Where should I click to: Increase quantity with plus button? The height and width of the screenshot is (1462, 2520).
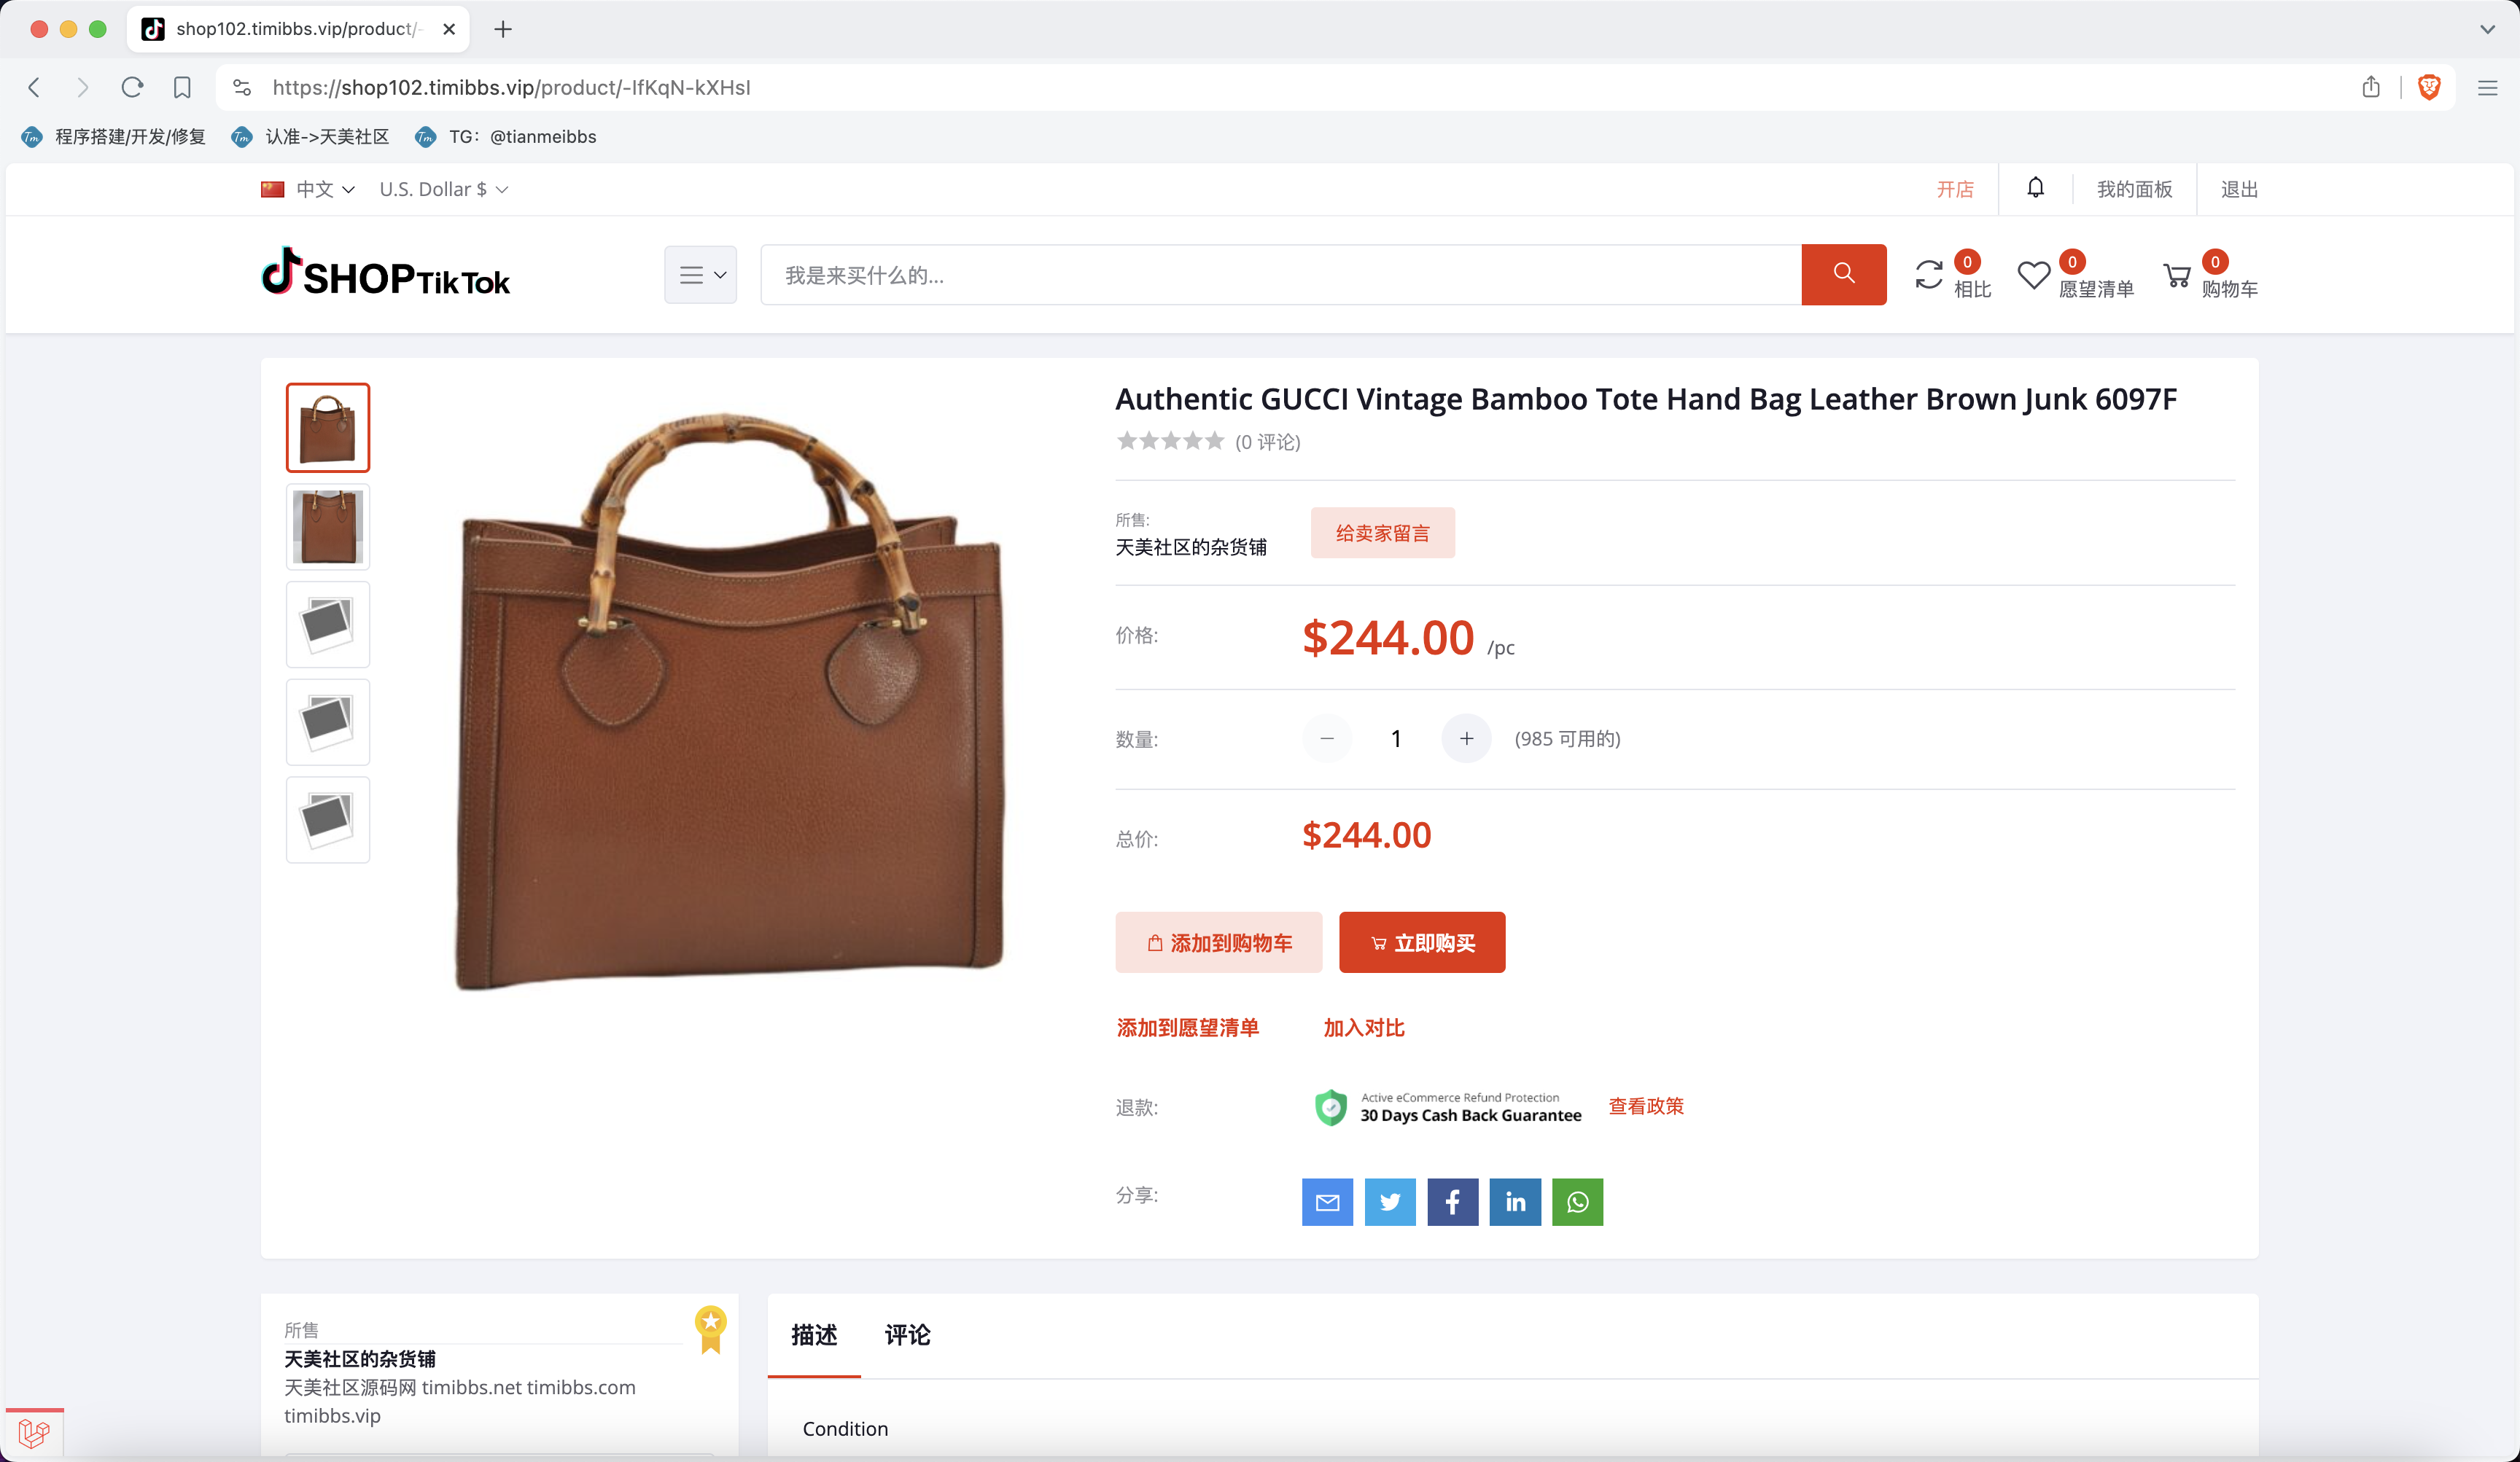coord(1466,738)
